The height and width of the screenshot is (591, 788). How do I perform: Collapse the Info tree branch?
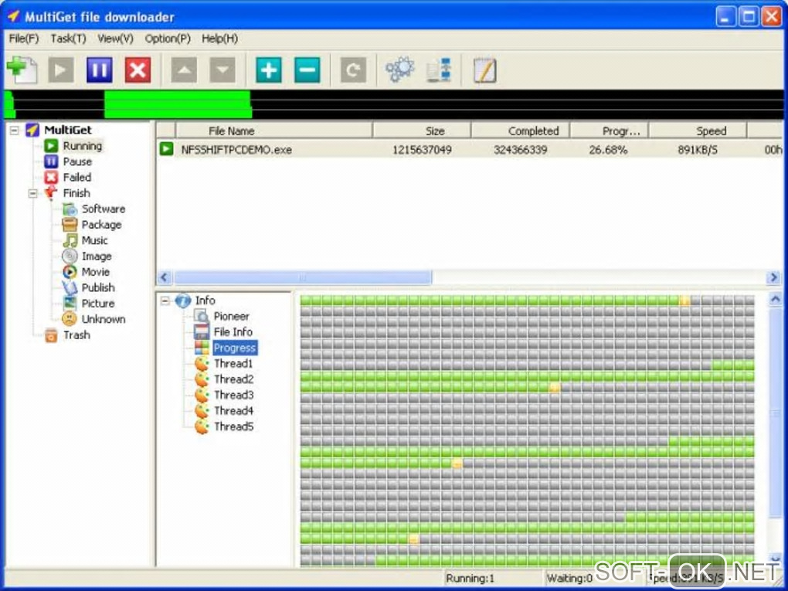(165, 301)
